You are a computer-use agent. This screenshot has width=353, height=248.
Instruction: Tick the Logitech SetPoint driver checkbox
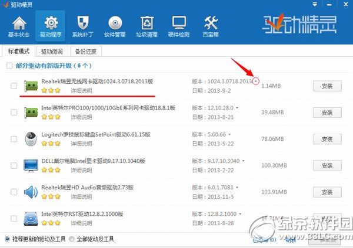tap(14, 139)
